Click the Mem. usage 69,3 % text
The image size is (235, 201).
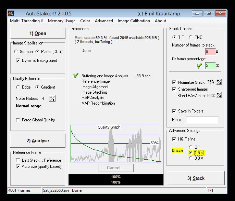pos(91,38)
